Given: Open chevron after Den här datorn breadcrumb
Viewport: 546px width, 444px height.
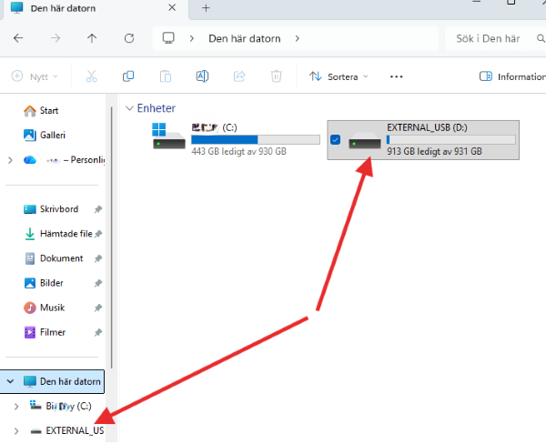Looking at the screenshot, I should click(x=297, y=38).
